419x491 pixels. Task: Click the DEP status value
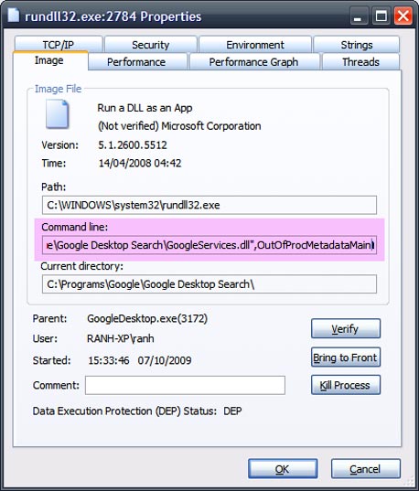pos(232,411)
